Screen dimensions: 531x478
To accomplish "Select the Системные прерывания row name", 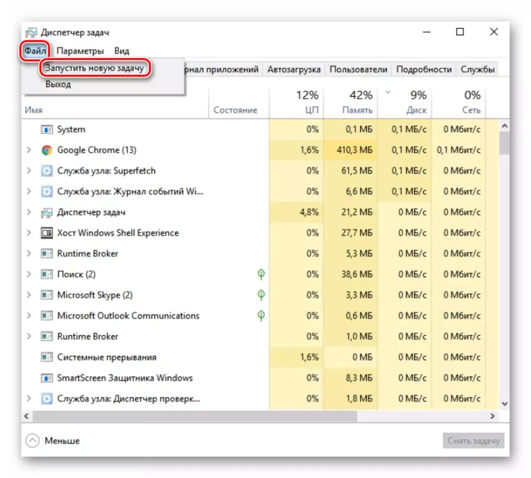I will coord(107,357).
